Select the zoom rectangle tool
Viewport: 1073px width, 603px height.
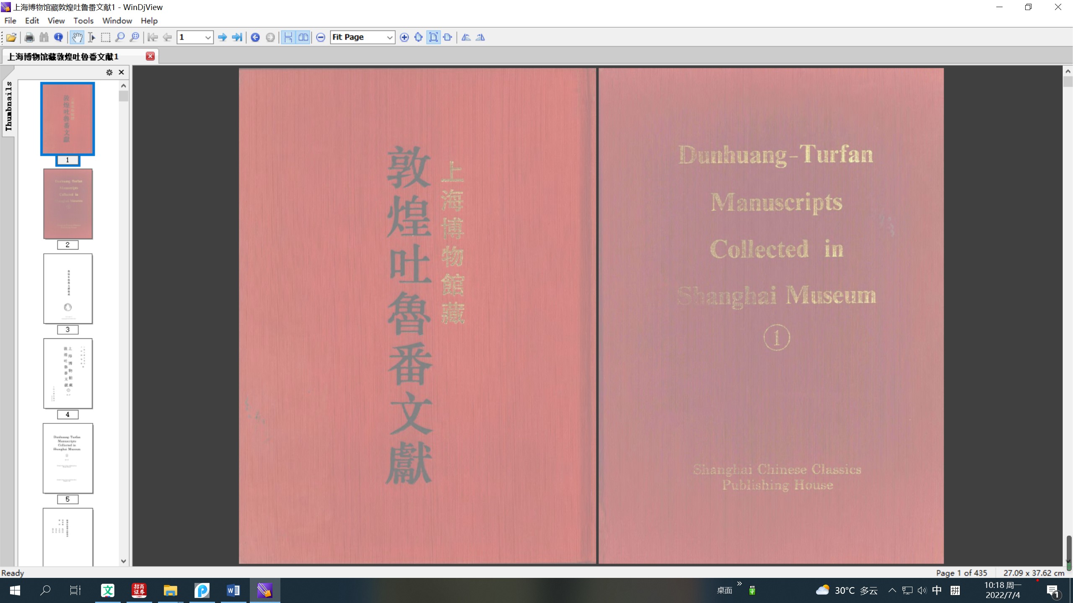tap(135, 37)
